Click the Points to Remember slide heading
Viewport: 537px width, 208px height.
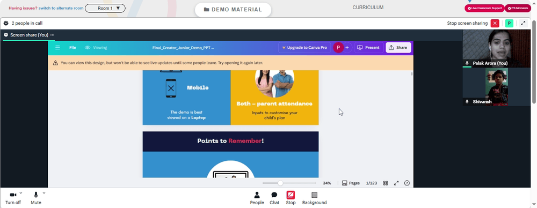(x=230, y=141)
